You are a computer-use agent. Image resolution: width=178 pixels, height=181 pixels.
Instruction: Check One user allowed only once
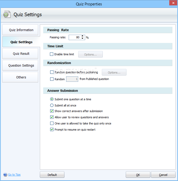click(52, 123)
